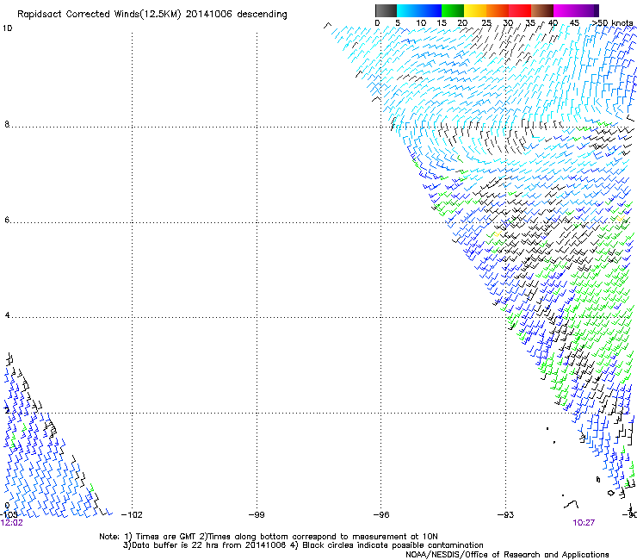This screenshot has width=637, height=560.
Task: Click the purple time stamp '10:27'
Action: click(x=584, y=523)
